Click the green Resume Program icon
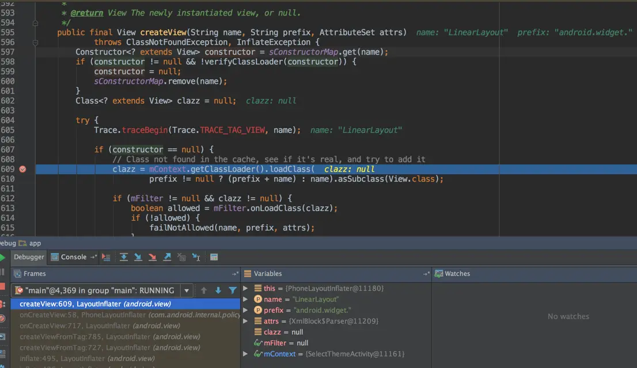 pos(2,257)
